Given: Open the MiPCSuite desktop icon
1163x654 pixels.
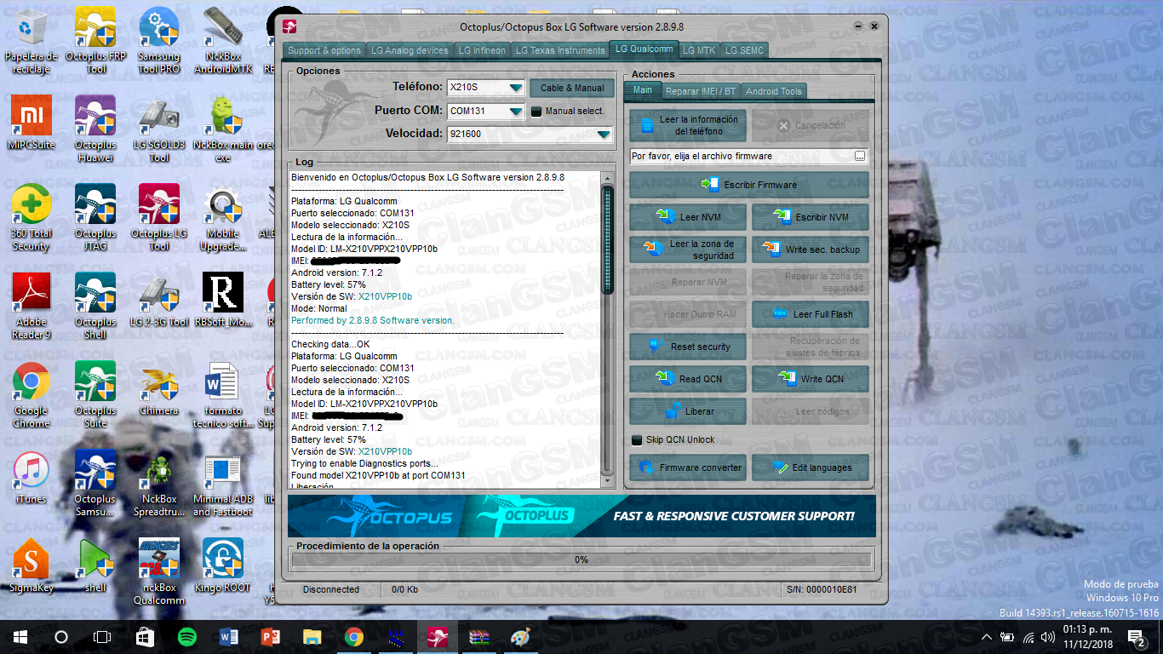Looking at the screenshot, I should [x=31, y=122].
